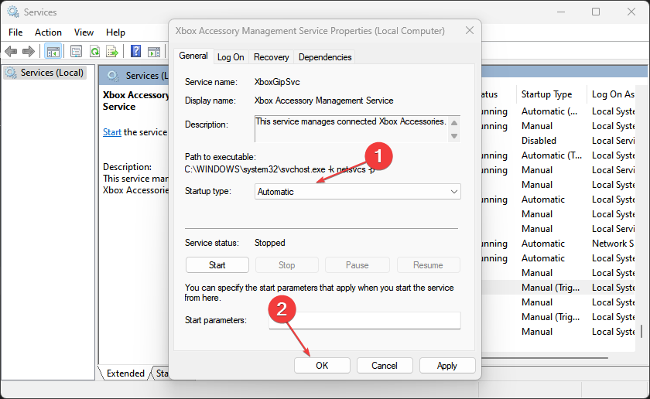This screenshot has height=399, width=650.
Task: Click the Pause button
Action: click(357, 265)
